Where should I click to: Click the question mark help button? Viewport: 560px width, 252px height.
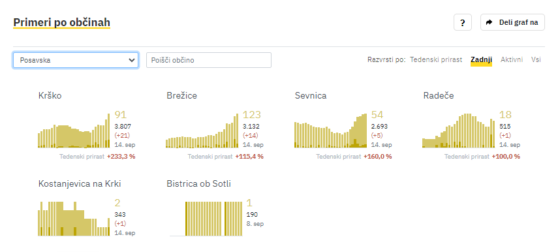click(x=463, y=22)
